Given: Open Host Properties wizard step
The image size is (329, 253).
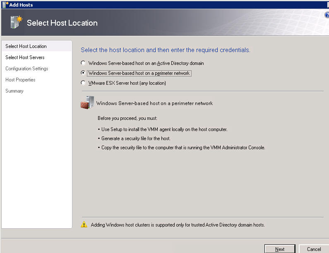Looking at the screenshot, I should click(20, 80).
